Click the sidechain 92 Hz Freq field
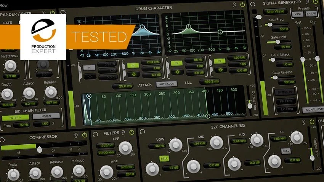Screen dimensions: 324x182 coord(22,125)
